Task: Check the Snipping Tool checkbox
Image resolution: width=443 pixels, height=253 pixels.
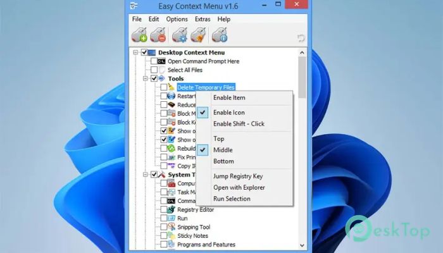Action: (x=163, y=227)
